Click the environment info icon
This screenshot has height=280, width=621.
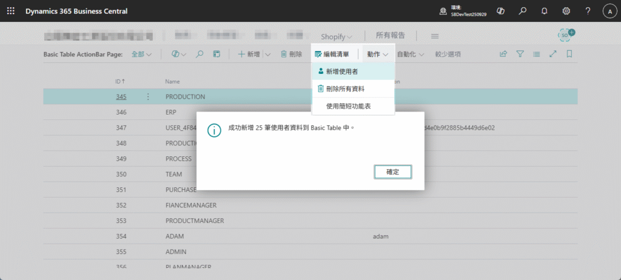click(x=443, y=11)
